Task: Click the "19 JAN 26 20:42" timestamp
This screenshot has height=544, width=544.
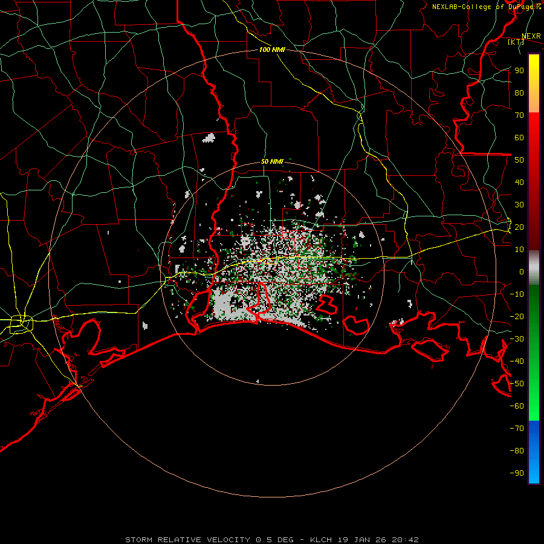Action: [377, 540]
